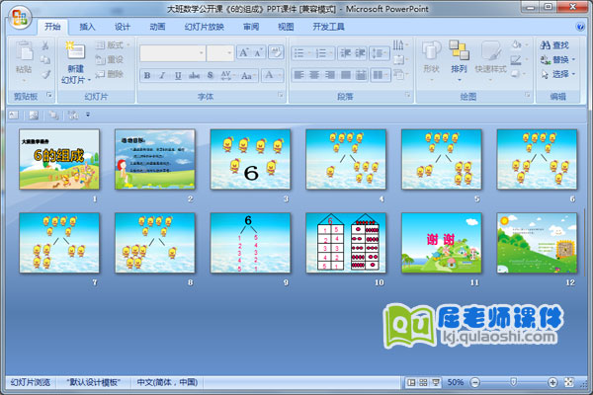This screenshot has height=395, width=593.
Task: Click the zoom out minus button
Action: pos(475,382)
